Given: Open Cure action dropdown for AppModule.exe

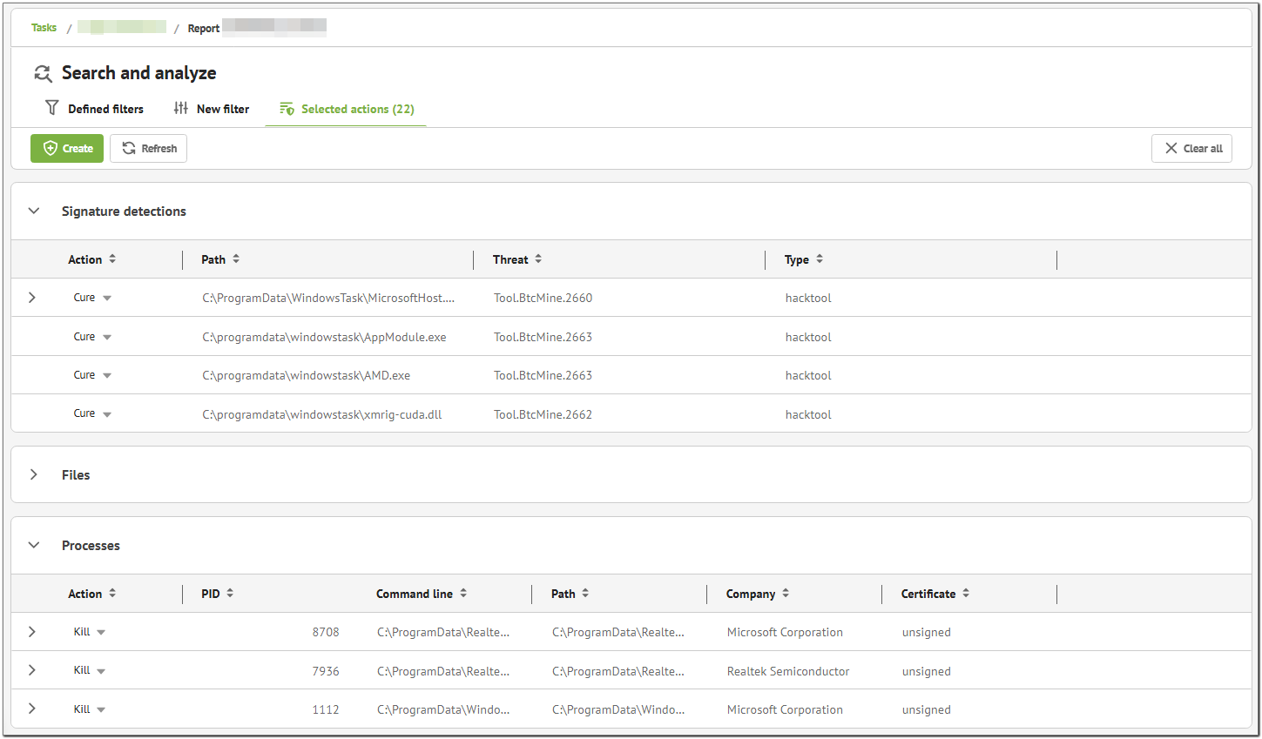Looking at the screenshot, I should 107,337.
